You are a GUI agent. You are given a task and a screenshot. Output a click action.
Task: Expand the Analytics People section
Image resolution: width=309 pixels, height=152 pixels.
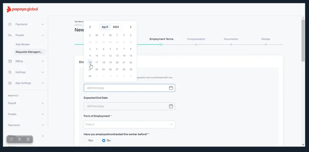tap(43, 114)
